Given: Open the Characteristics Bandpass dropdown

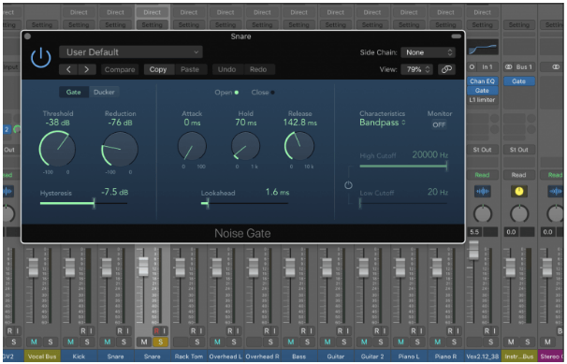Looking at the screenshot, I should coord(383,123).
